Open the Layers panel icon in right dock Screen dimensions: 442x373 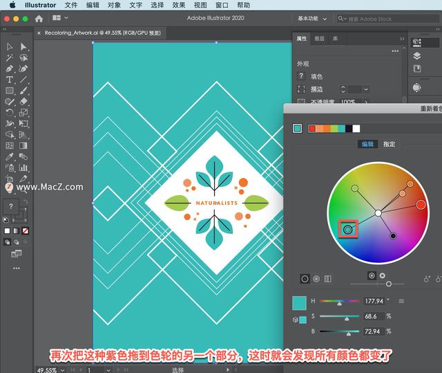pos(416,55)
